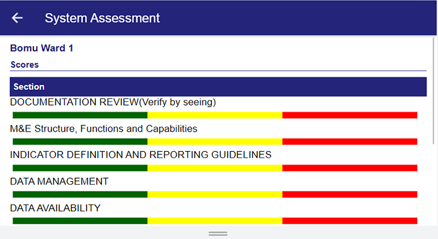
Task: Open the DOCUMENTATION REVIEW section
Action: [x=113, y=102]
